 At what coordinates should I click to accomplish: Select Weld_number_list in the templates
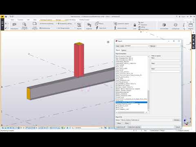coord(122,109)
